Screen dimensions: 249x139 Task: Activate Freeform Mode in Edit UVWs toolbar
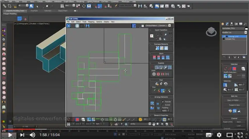pos(77,26)
